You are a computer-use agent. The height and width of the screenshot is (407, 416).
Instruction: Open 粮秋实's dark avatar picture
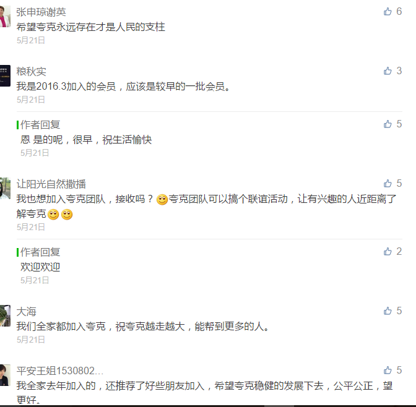point(5,76)
